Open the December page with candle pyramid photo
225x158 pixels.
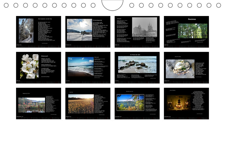coord(186,104)
